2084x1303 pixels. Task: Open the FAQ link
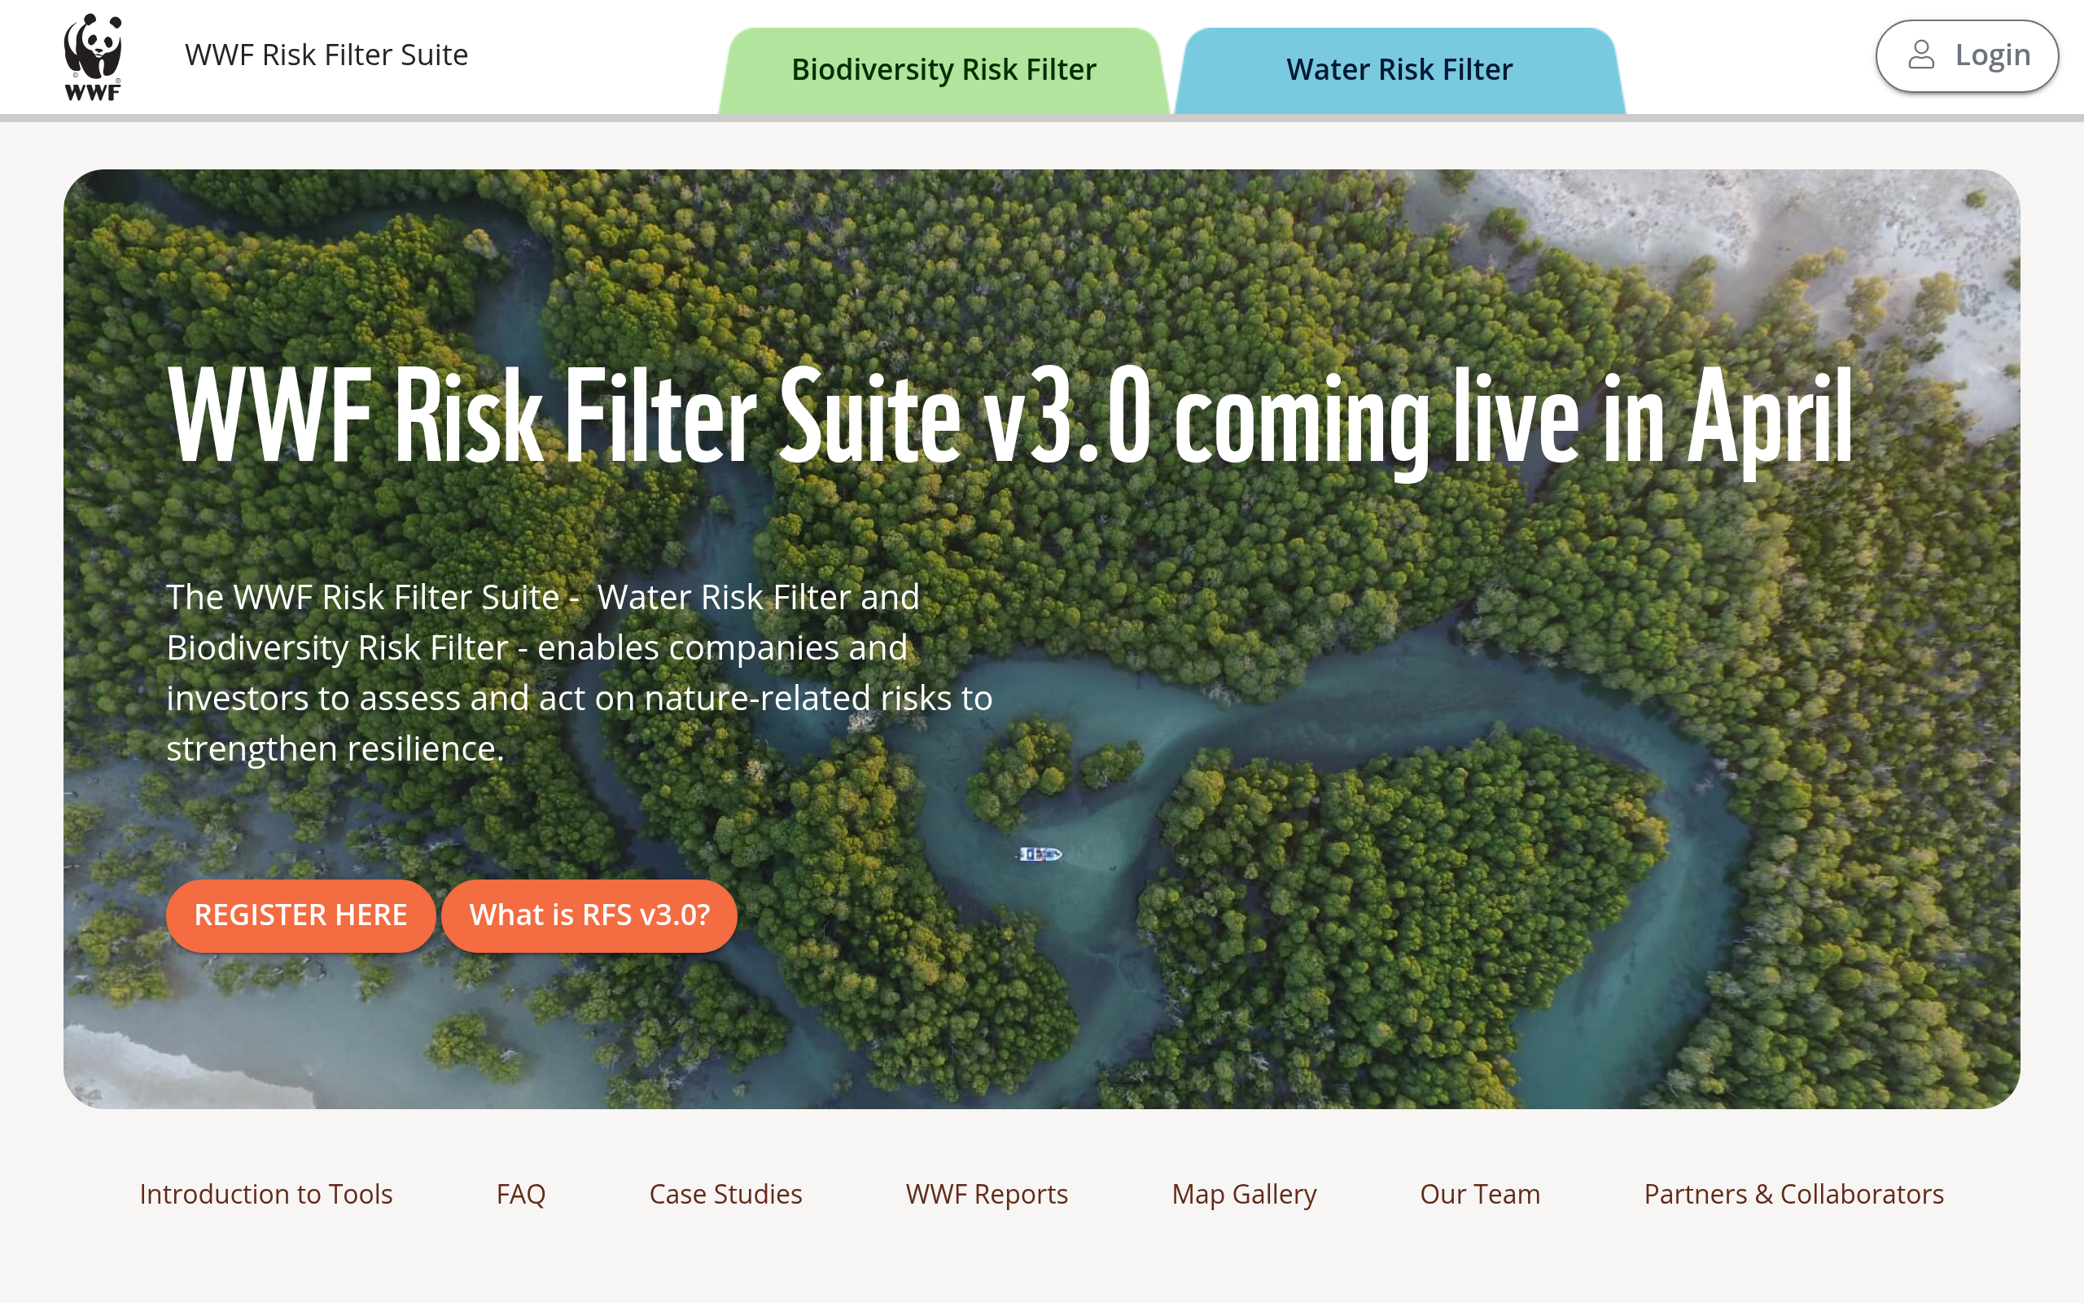(521, 1195)
